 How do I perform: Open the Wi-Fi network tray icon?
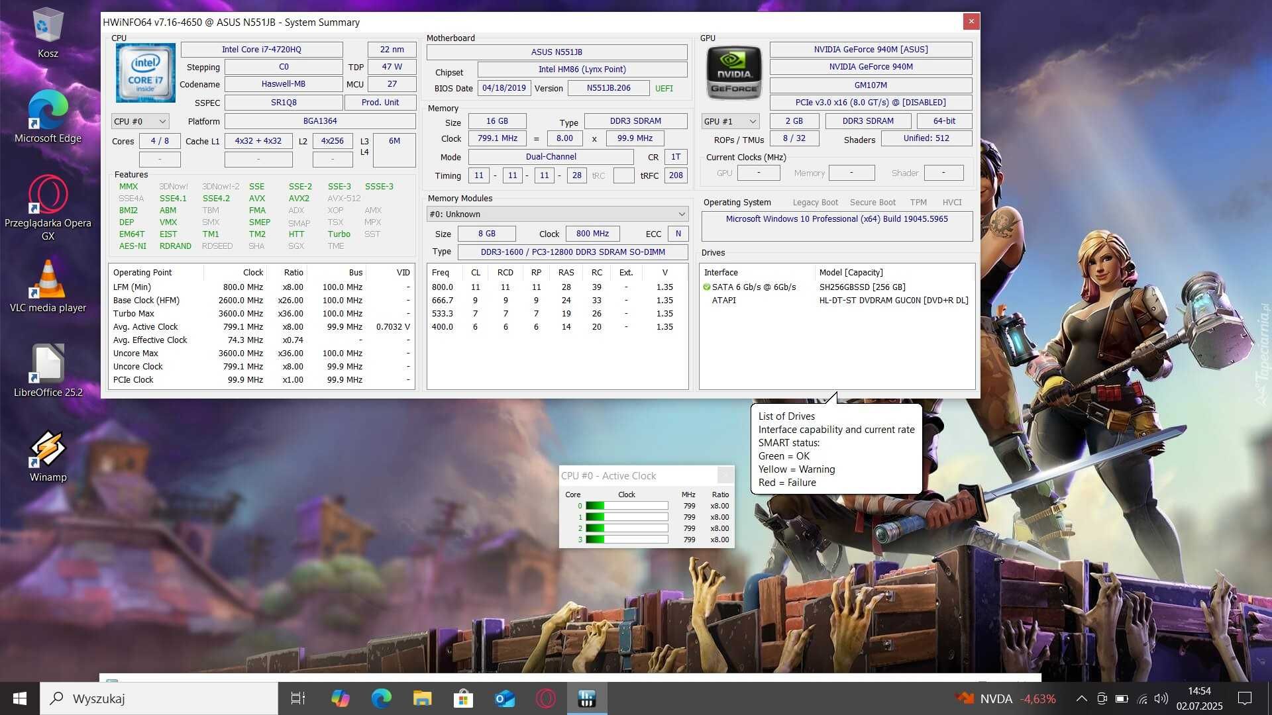[1142, 698]
